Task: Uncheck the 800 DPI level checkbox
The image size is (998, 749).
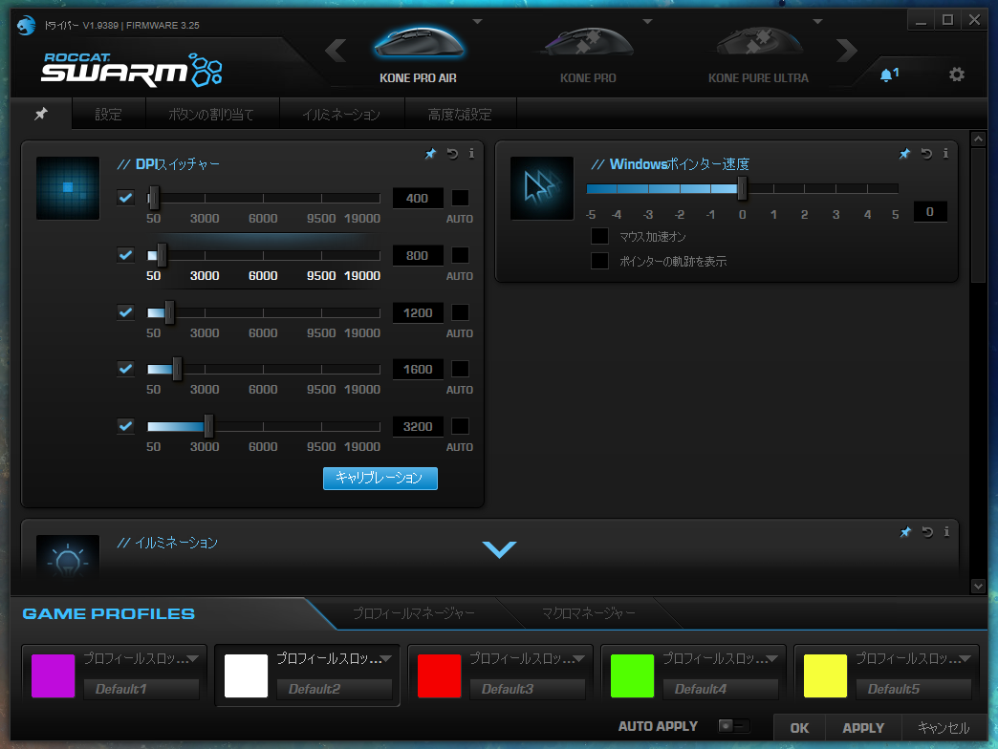Action: (126, 255)
